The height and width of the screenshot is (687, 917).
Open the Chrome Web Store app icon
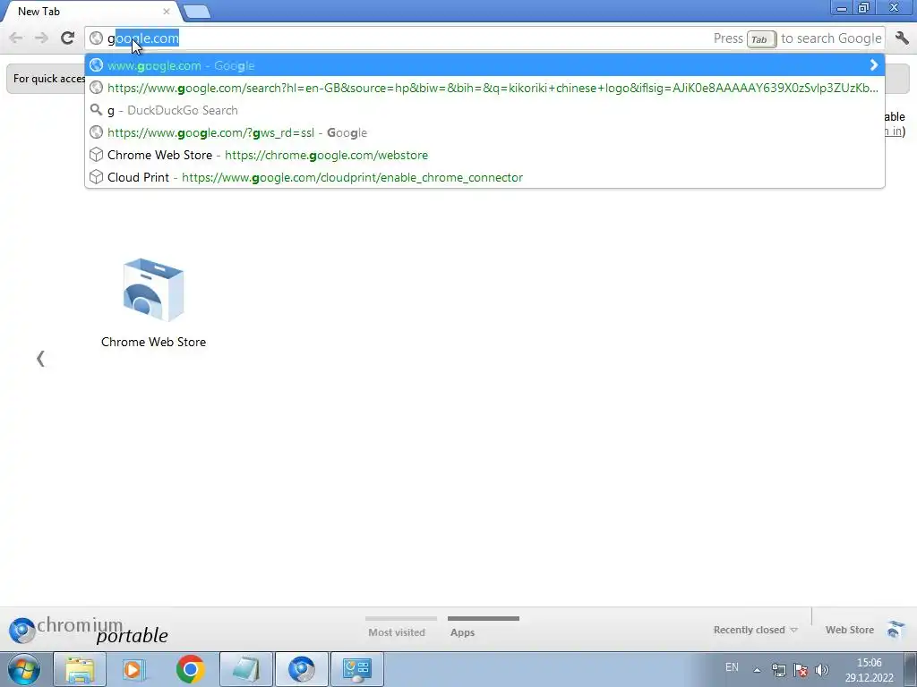coord(153,290)
